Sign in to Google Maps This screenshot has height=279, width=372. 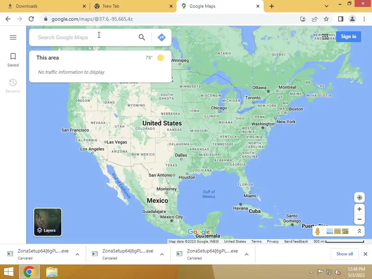point(348,37)
